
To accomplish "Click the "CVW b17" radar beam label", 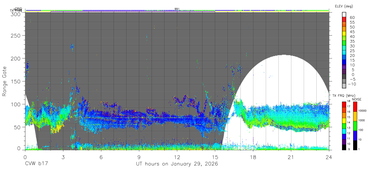I will (x=36, y=164).
